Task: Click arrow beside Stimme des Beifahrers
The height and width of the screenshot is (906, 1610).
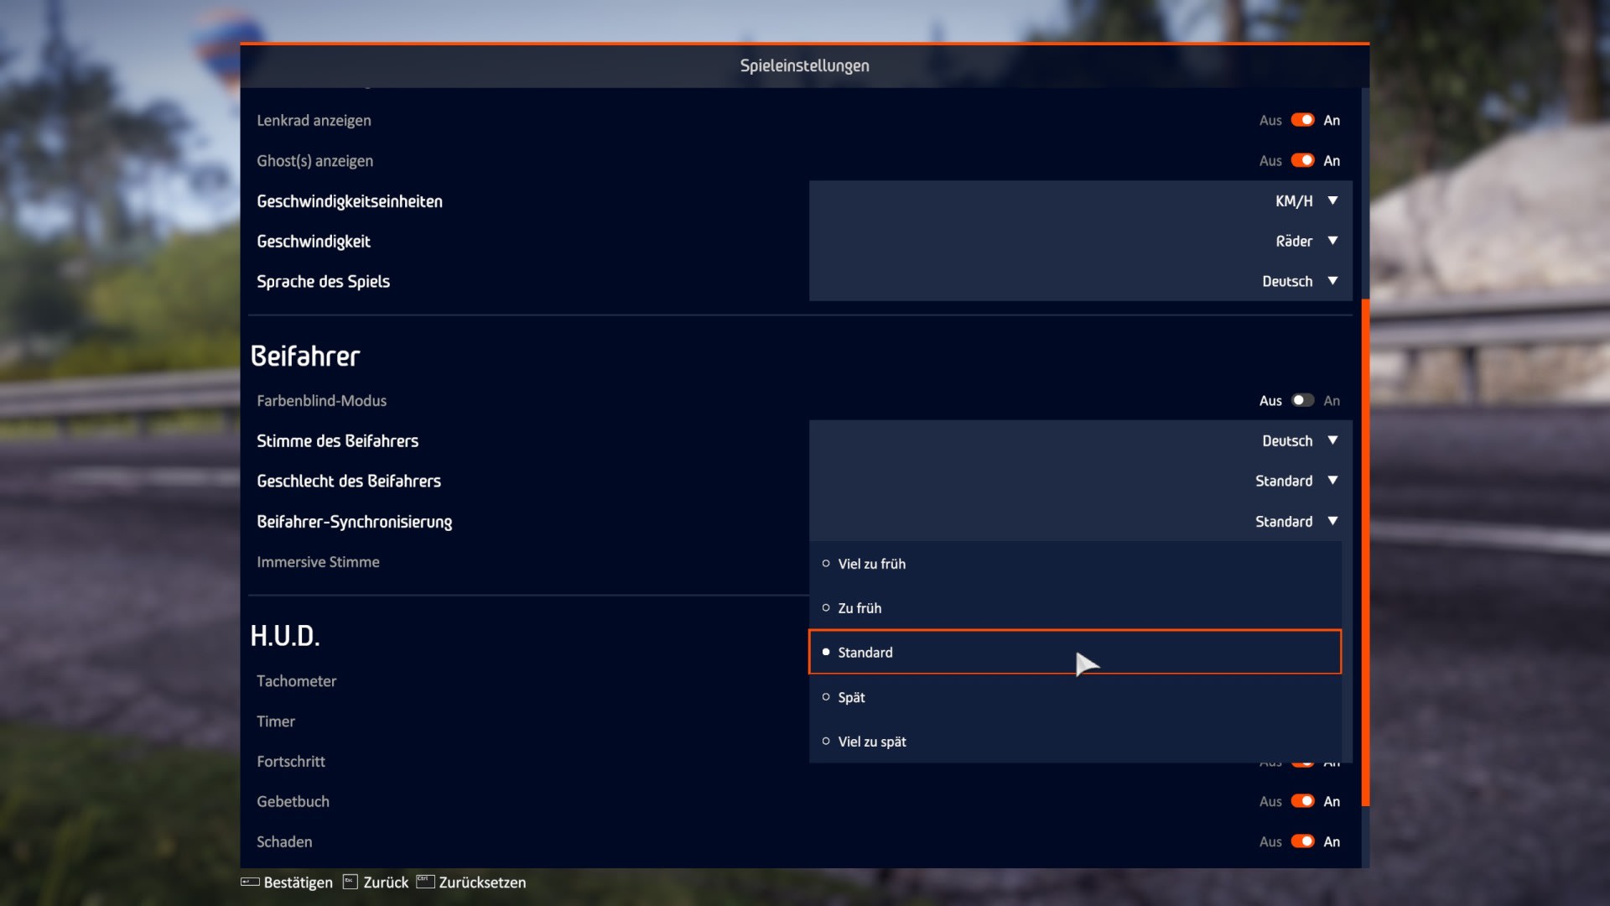Action: [x=1332, y=440]
